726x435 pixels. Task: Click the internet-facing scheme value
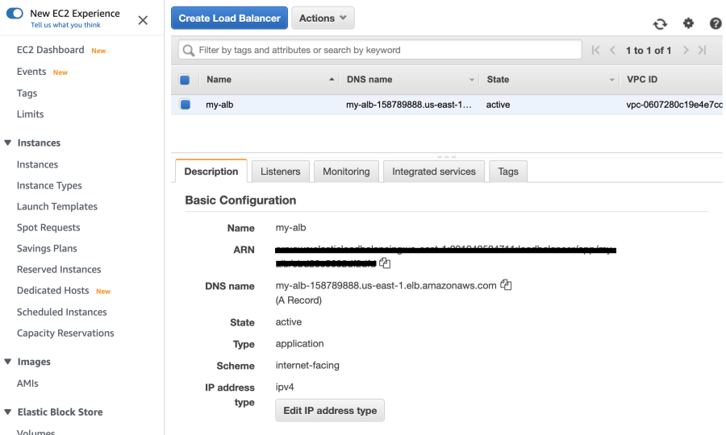tap(307, 365)
